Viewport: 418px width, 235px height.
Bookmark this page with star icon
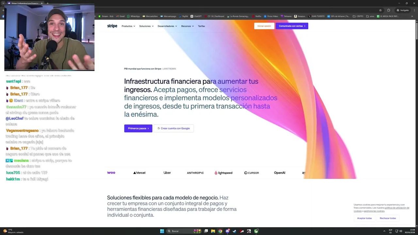(380, 10)
